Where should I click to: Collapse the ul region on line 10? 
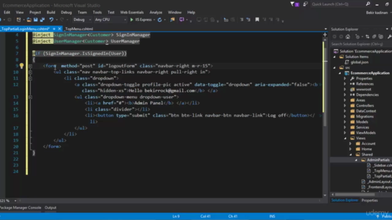pyautogui.click(x=30, y=72)
